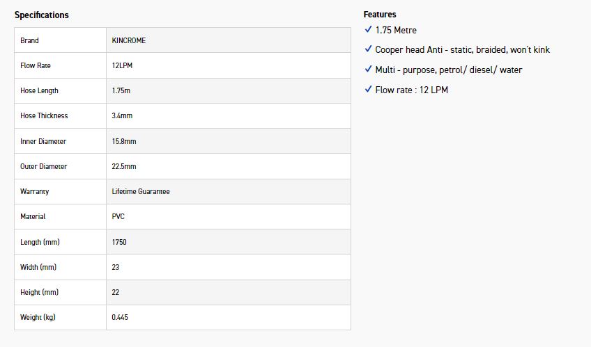Click the checkmark next to Flow rate feature
This screenshot has width=591, height=347.
[368, 89]
